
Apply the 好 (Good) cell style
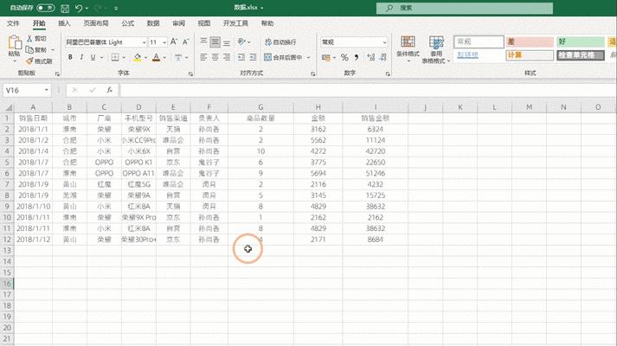click(x=581, y=42)
